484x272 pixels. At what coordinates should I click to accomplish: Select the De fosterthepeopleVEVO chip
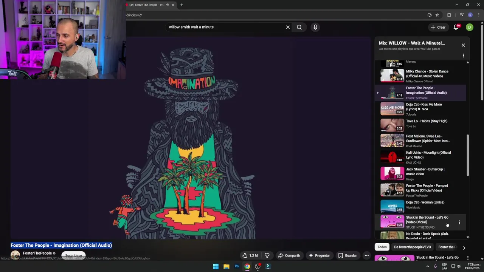click(x=412, y=247)
